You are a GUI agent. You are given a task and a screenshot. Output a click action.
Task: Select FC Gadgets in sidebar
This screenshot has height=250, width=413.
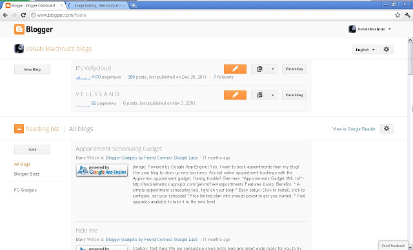26,190
